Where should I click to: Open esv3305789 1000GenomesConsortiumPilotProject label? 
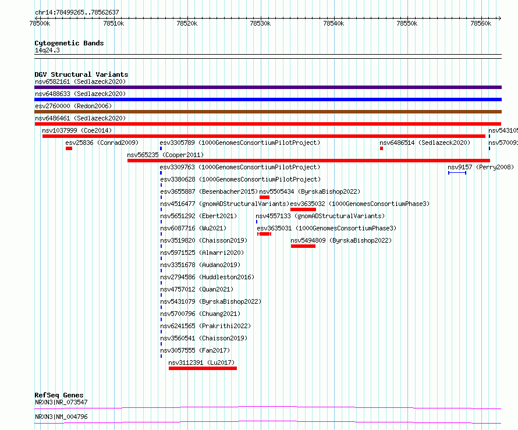[x=240, y=143]
